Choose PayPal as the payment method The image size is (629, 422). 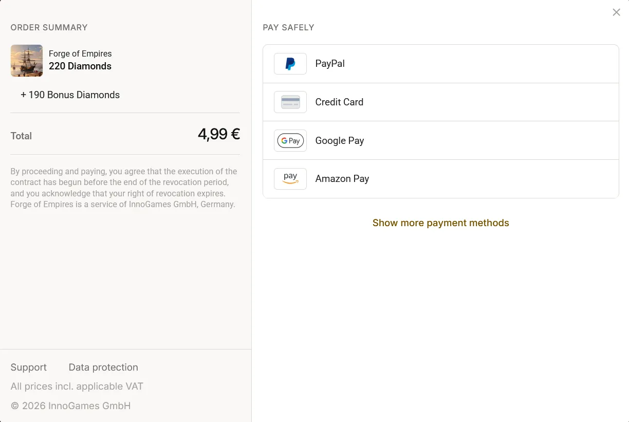point(441,64)
